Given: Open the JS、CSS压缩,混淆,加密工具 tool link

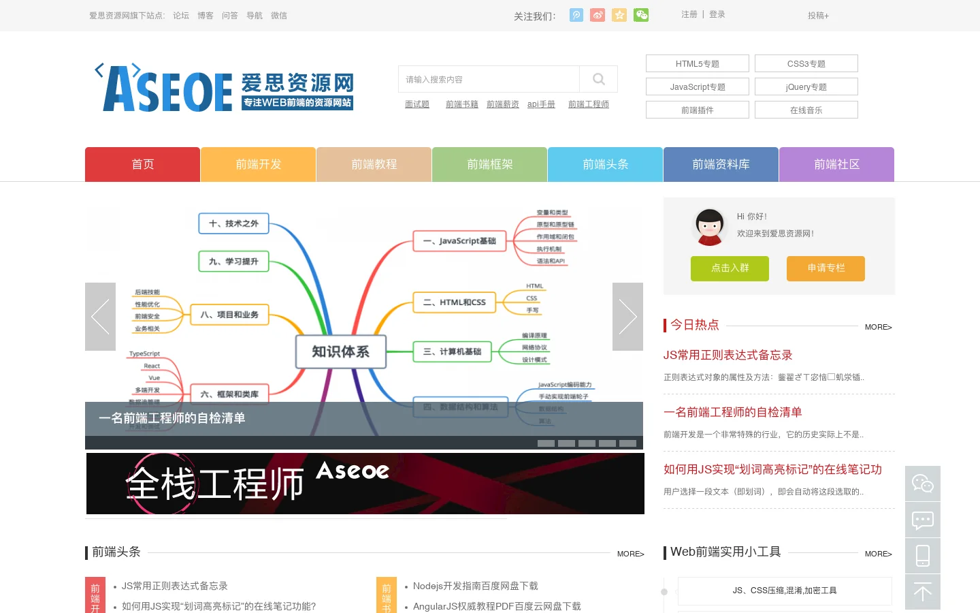Looking at the screenshot, I should pos(785,591).
